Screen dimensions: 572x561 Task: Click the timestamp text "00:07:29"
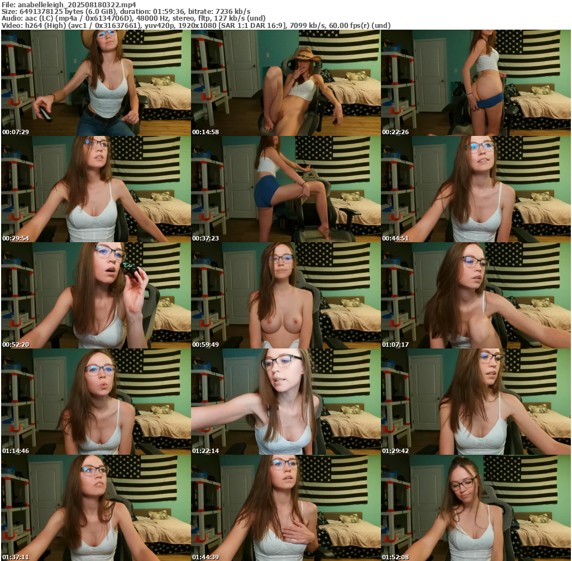pyautogui.click(x=15, y=132)
